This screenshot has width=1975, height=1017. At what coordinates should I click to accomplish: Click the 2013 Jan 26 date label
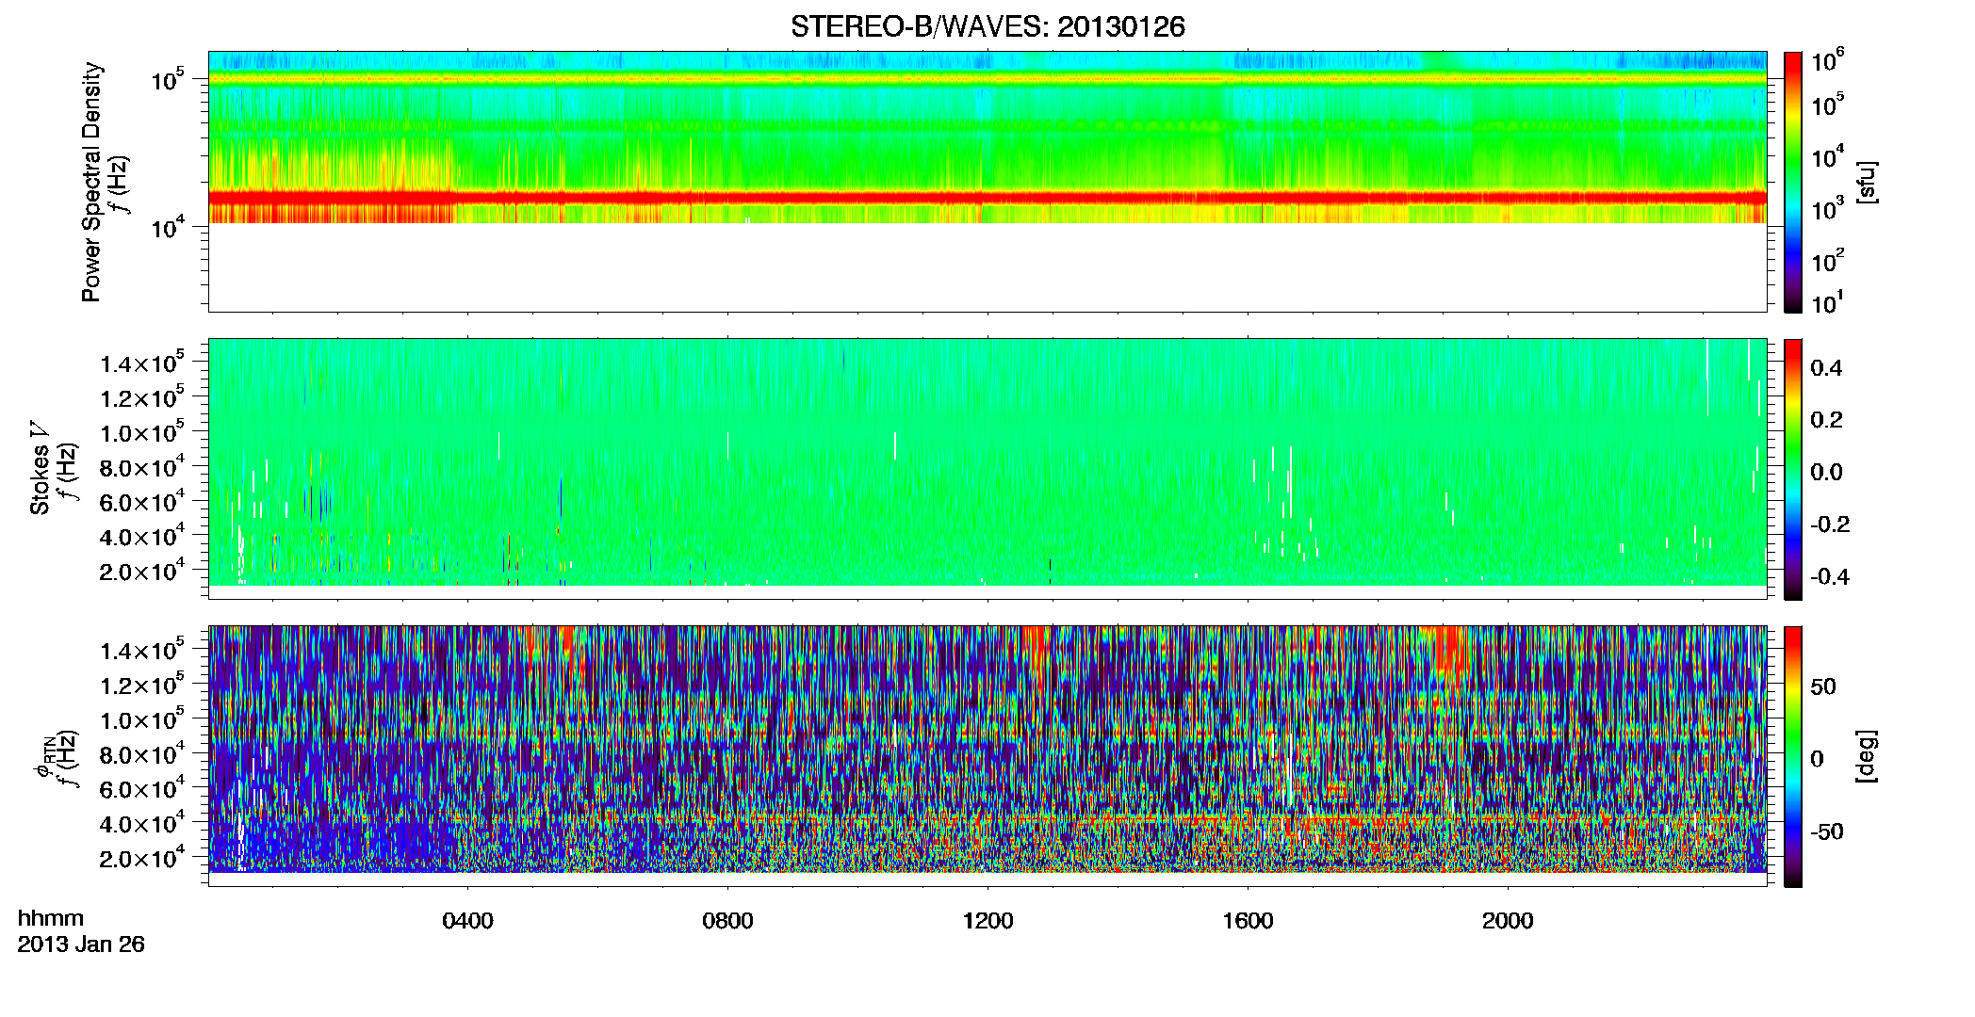click(81, 944)
